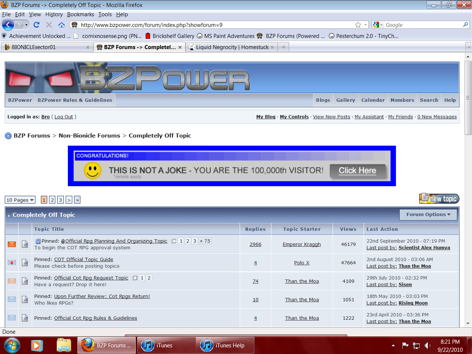Viewport: 472px width, 354px height.
Task: Switch to the BIONICLEsector01 tab
Action: click(x=47, y=47)
